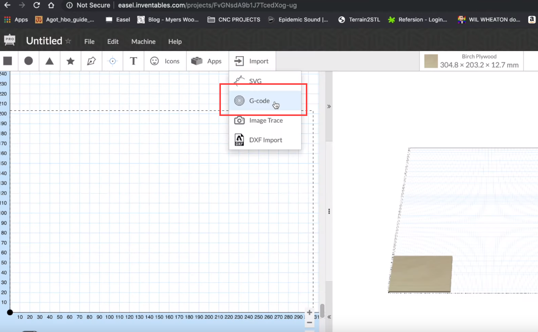
Task: Choose G-code from the Import menu
Action: coord(265,101)
